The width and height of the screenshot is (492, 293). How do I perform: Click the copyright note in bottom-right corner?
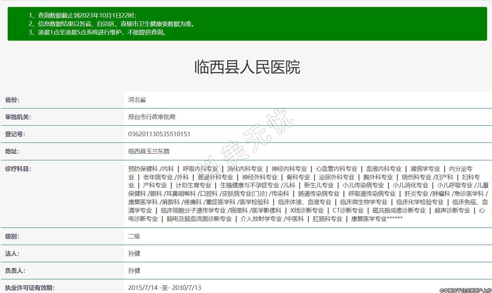(x=465, y=290)
